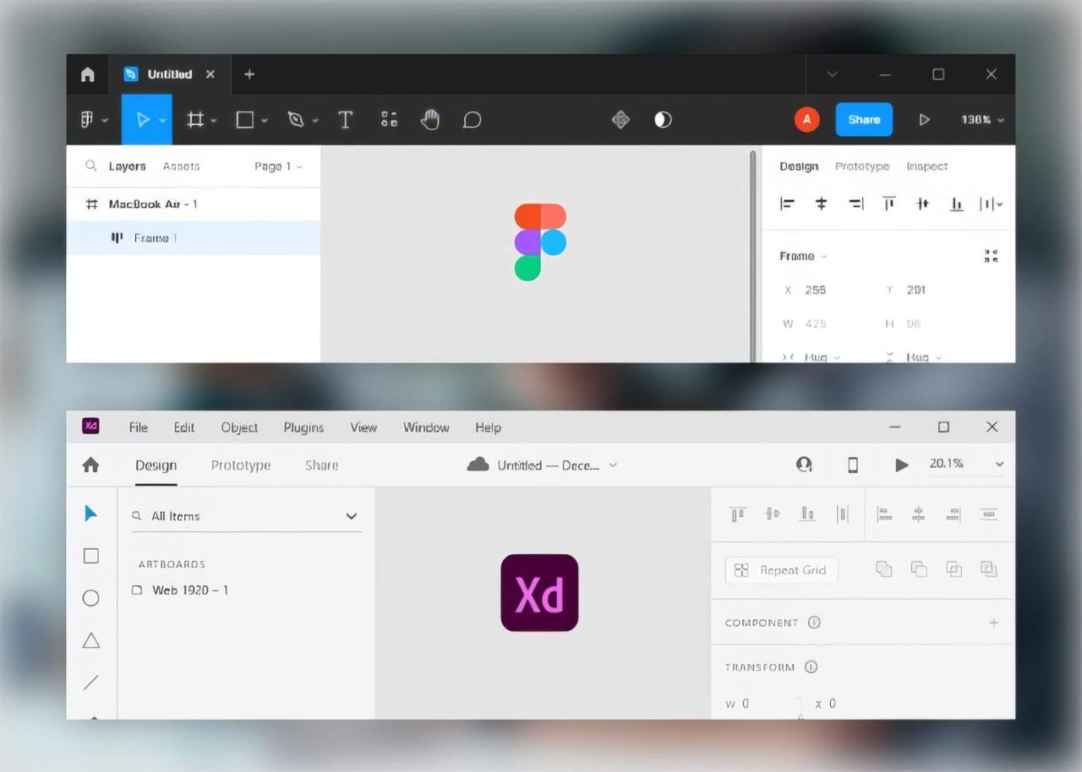
Task: Select the Pen tool in Figma
Action: [x=295, y=120]
